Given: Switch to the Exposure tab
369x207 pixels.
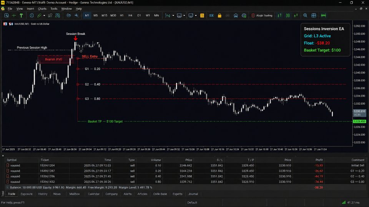Looking at the screenshot, I should click(x=27, y=194).
